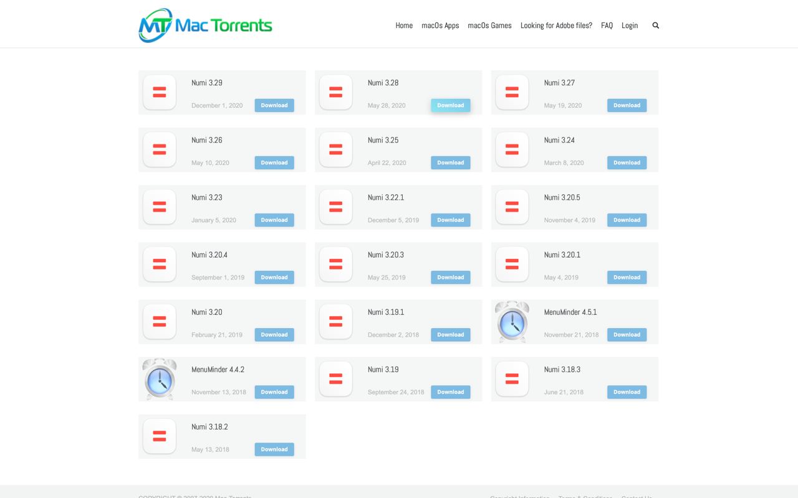
Task: Open the Numi 3.20 app icon
Action: [x=160, y=321]
